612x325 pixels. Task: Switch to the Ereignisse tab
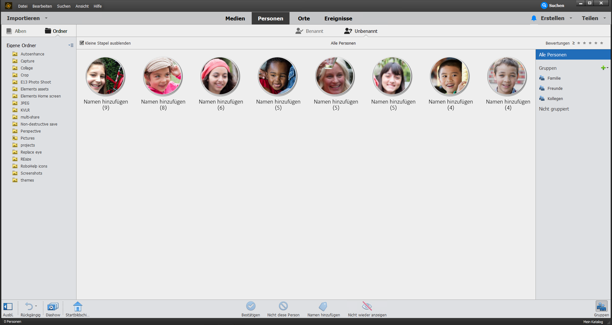(x=338, y=18)
